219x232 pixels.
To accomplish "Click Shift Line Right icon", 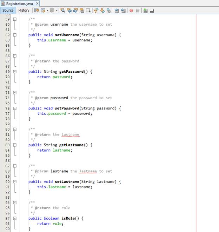I will coord(123,11).
